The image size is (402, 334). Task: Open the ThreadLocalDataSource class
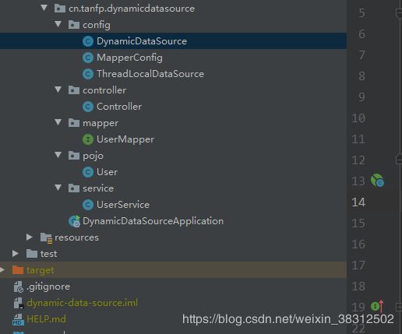tap(150, 74)
